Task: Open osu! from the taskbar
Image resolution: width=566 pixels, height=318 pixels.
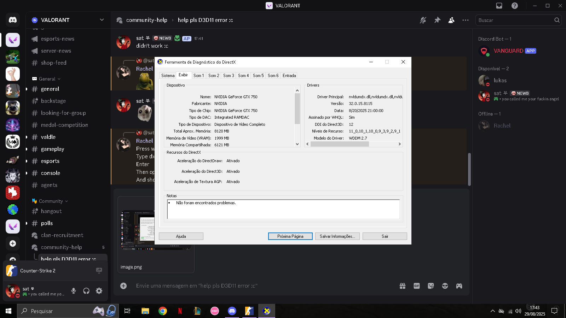Action: pos(215,311)
